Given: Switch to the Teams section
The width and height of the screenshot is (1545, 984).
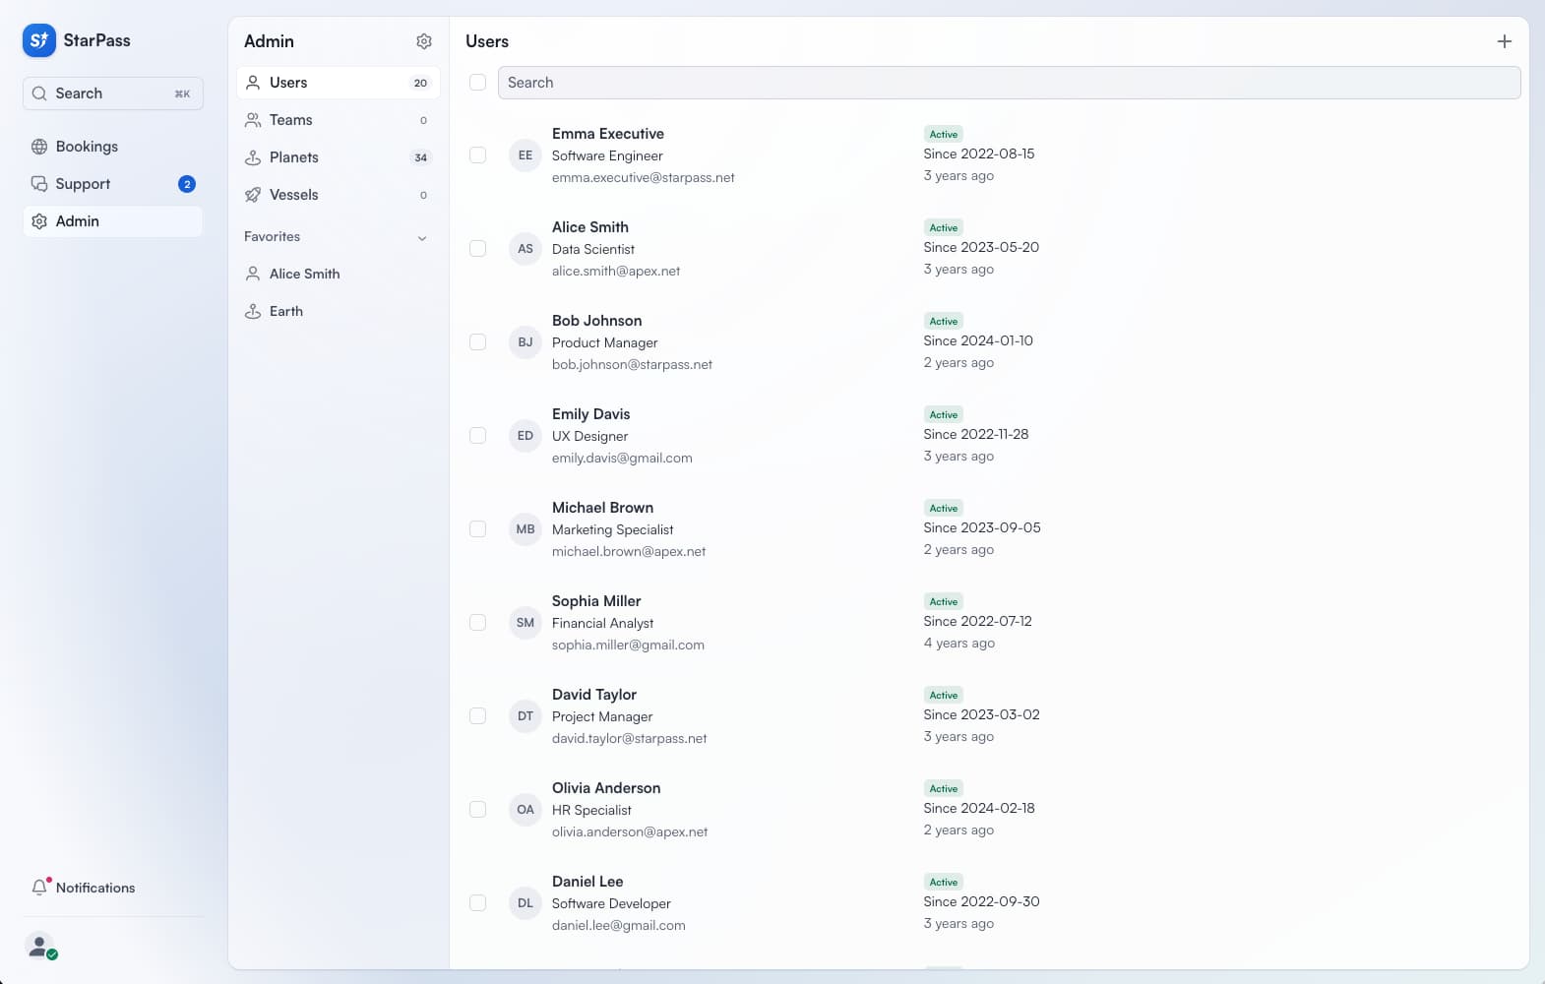Looking at the screenshot, I should pyautogui.click(x=290, y=120).
